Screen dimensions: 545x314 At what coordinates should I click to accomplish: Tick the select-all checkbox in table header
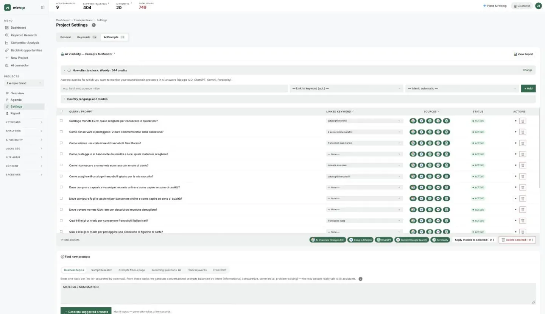61,111
